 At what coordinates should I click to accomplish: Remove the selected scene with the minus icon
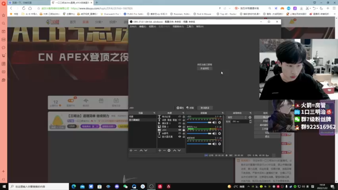(136, 150)
